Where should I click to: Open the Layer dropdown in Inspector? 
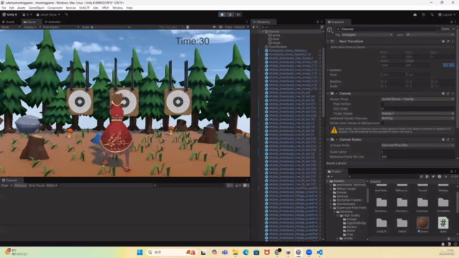point(430,34)
